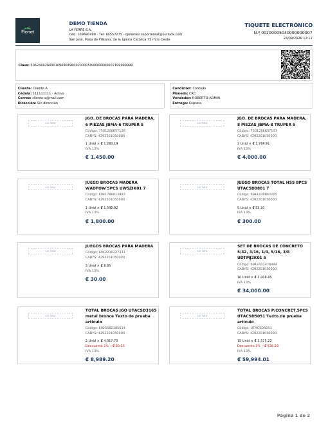Click the ₡ 34,000.00 price

pyautogui.click(x=253, y=290)
